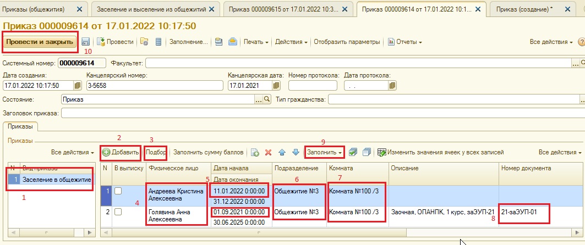Check В выписку for Андреева Кристина
The image size is (585, 245).
118,191
